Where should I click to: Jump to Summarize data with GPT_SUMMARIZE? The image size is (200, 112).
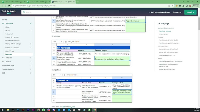[x=171, y=61]
